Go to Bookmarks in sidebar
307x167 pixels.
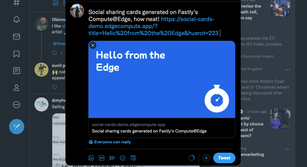[x=17, y=54]
